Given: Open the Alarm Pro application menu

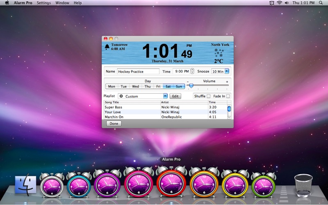Looking at the screenshot, I should click(23, 3).
